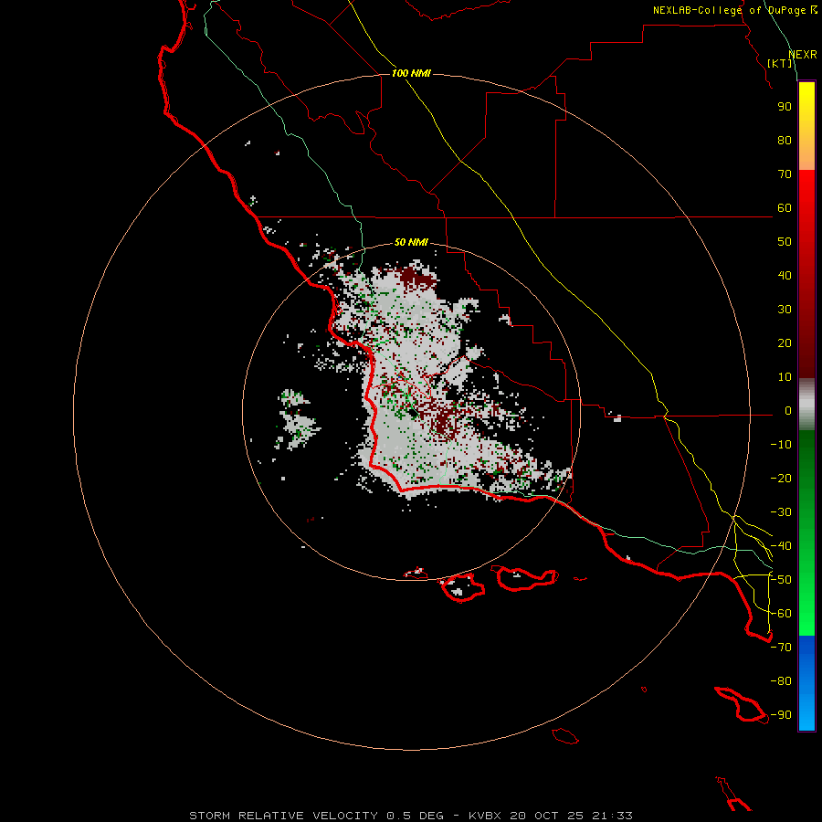Click the 50 knot scale label

785,242
